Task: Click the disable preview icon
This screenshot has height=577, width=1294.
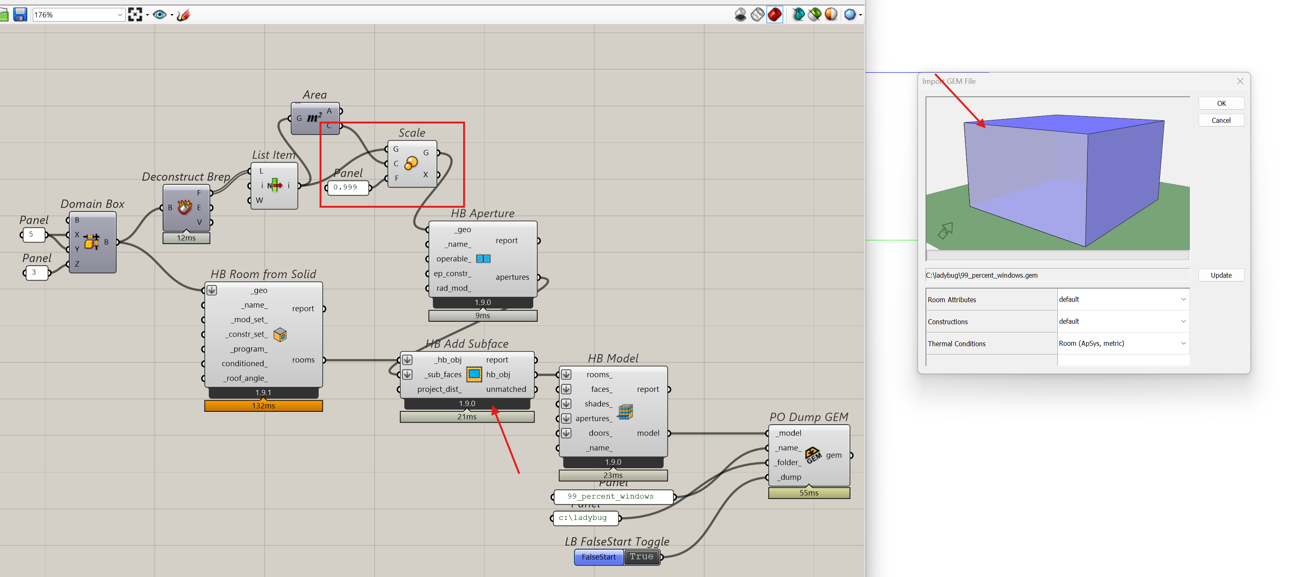Action: click(x=740, y=15)
